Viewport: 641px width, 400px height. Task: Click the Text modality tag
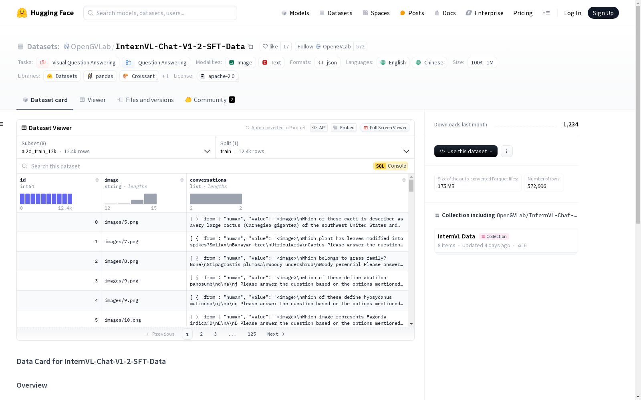point(271,62)
